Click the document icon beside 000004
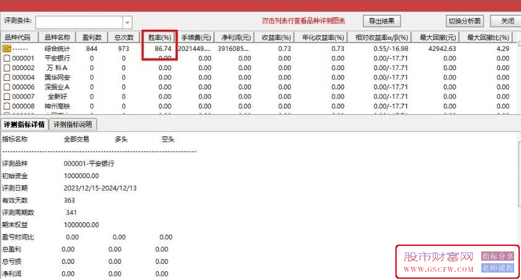Image resolution: width=521 pixels, height=280 pixels. [x=7, y=78]
